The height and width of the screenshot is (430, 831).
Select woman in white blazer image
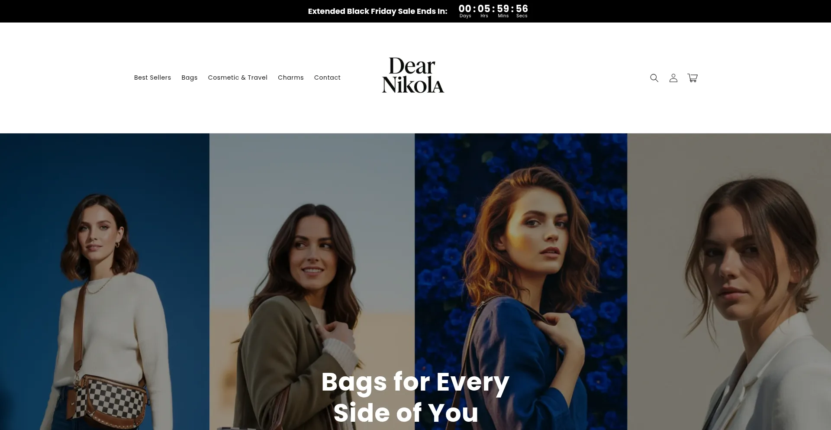(x=729, y=281)
